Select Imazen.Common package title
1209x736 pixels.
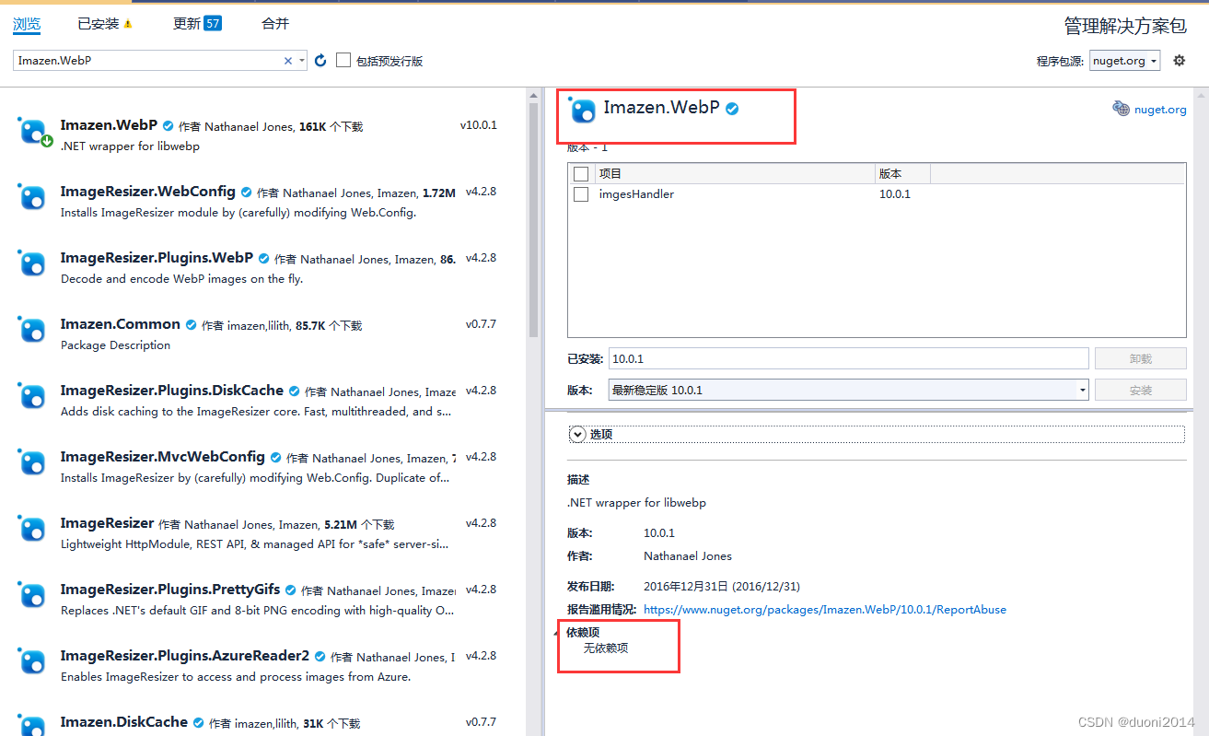121,324
